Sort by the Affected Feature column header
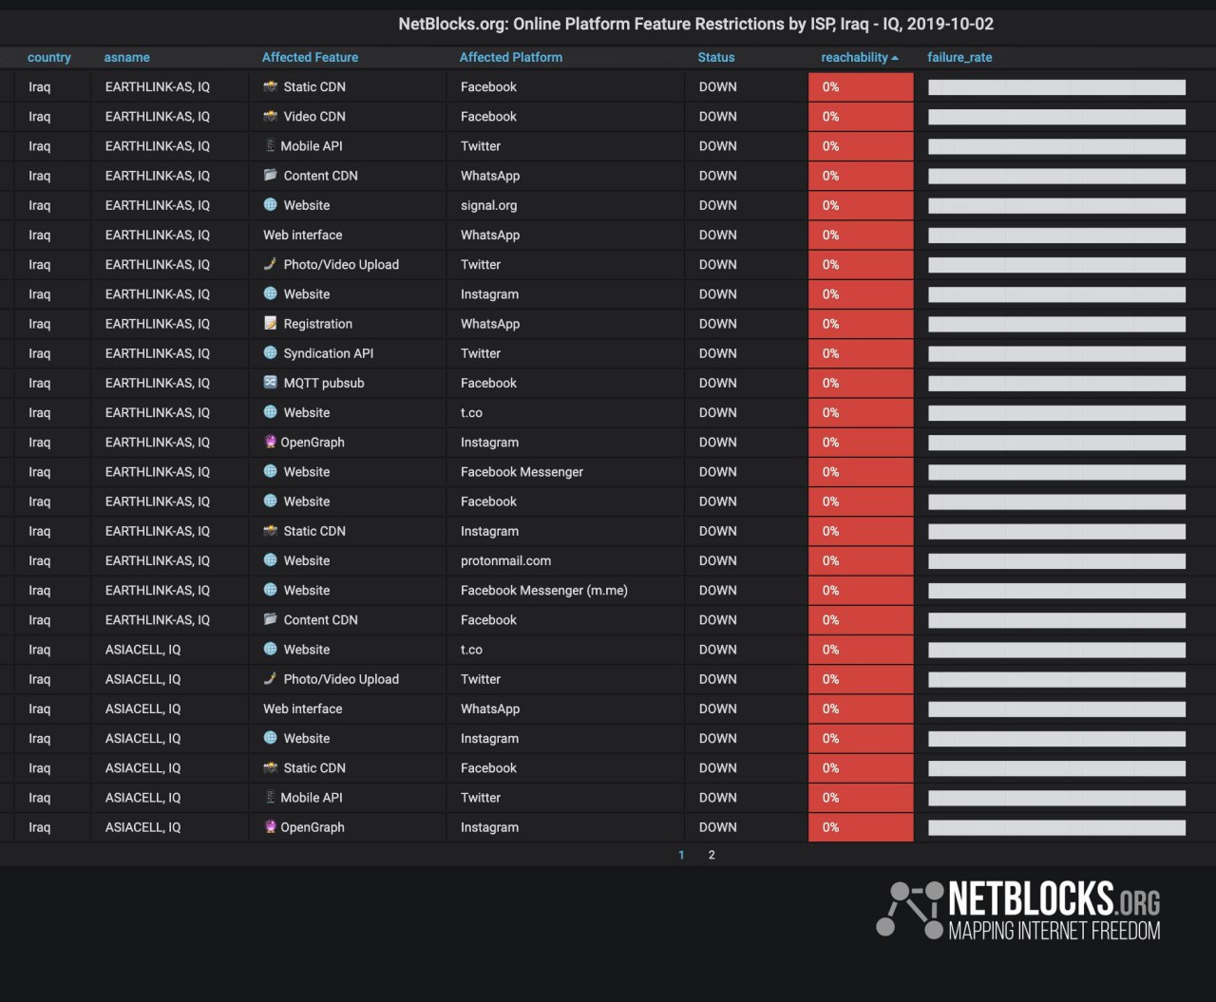This screenshot has height=1002, width=1216. (310, 57)
